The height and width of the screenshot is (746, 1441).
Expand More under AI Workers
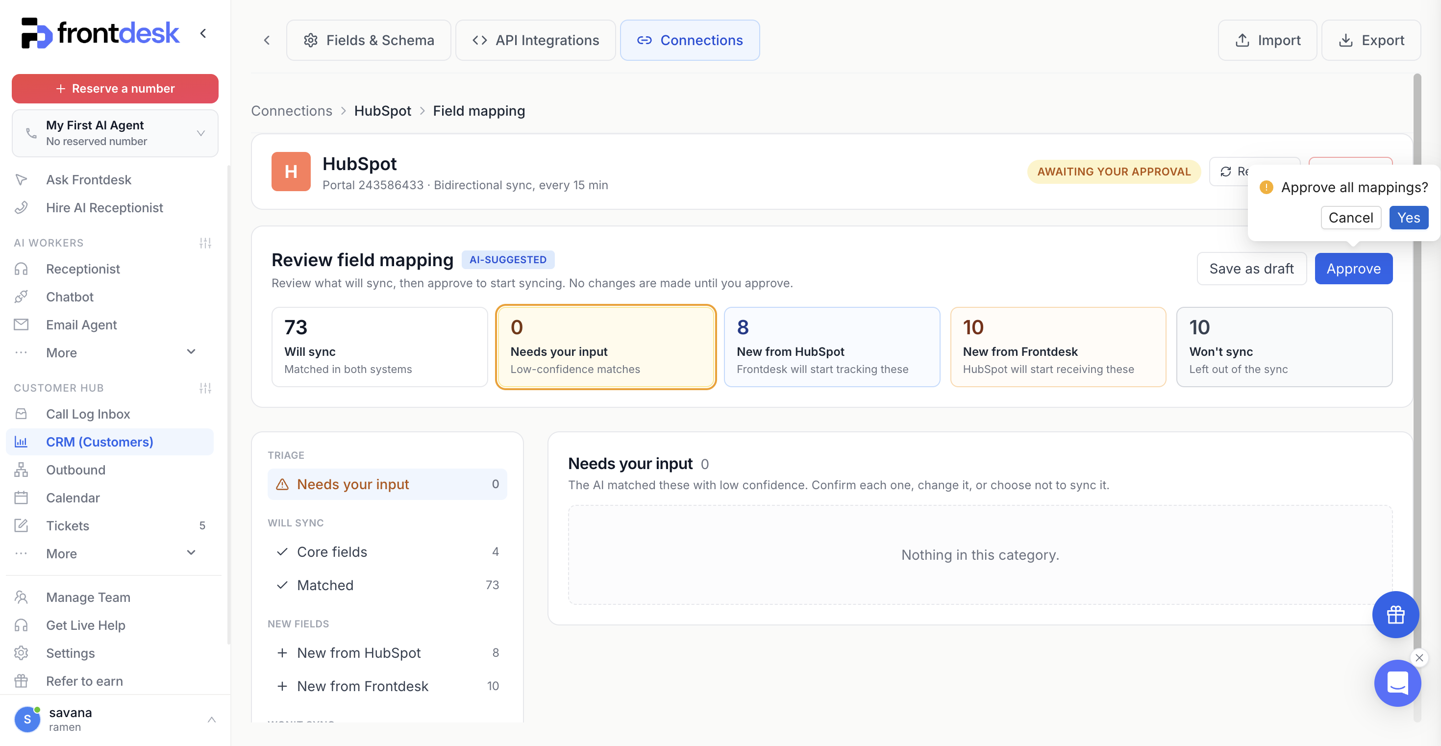tap(191, 352)
